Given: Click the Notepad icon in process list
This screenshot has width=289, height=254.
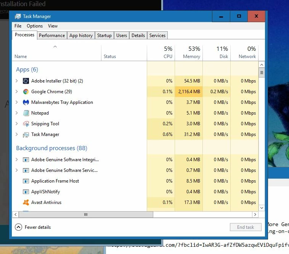Looking at the screenshot, I should click(26, 113).
